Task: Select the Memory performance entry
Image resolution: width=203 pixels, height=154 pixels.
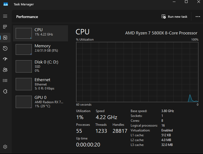Action: click(x=40, y=49)
